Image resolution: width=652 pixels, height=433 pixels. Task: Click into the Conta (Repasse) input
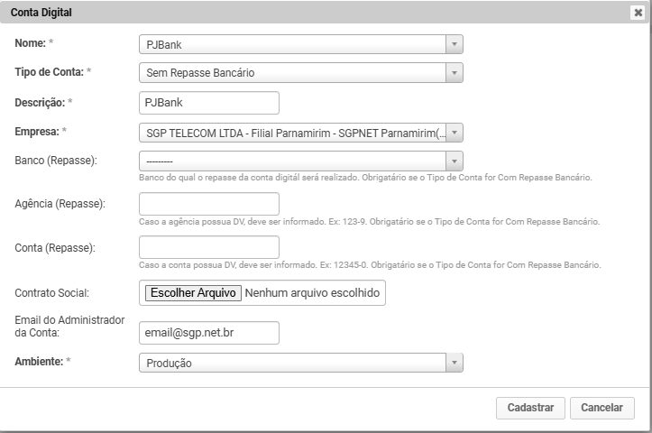(x=209, y=247)
